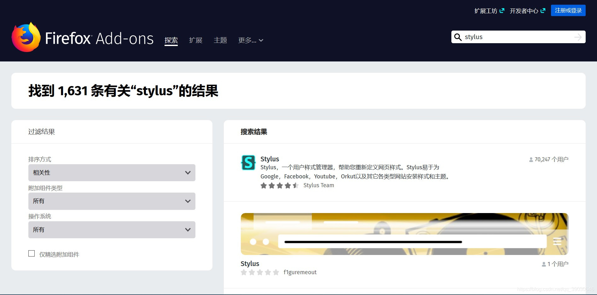Viewport: 597px width, 295px height.
Task: Click the f1guremeout author name
Action: click(x=300, y=272)
